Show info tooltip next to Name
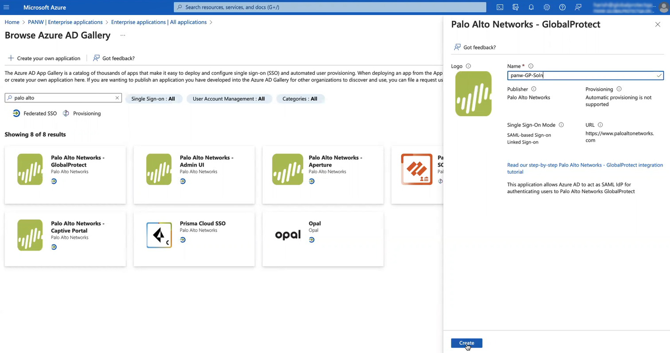 531,66
